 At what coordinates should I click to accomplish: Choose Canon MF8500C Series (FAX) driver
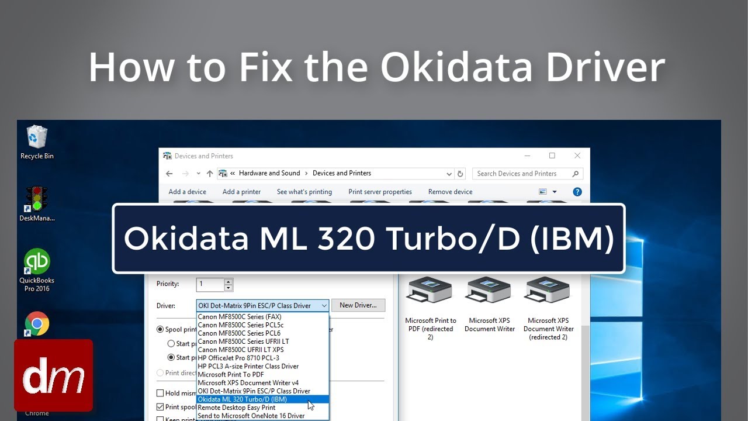coord(263,317)
